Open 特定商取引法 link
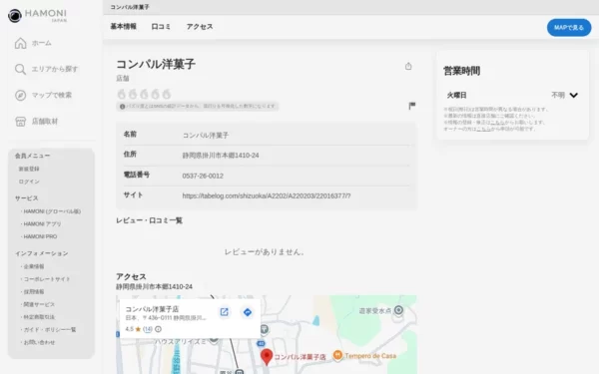Viewport: 599px width, 374px height. coord(39,317)
